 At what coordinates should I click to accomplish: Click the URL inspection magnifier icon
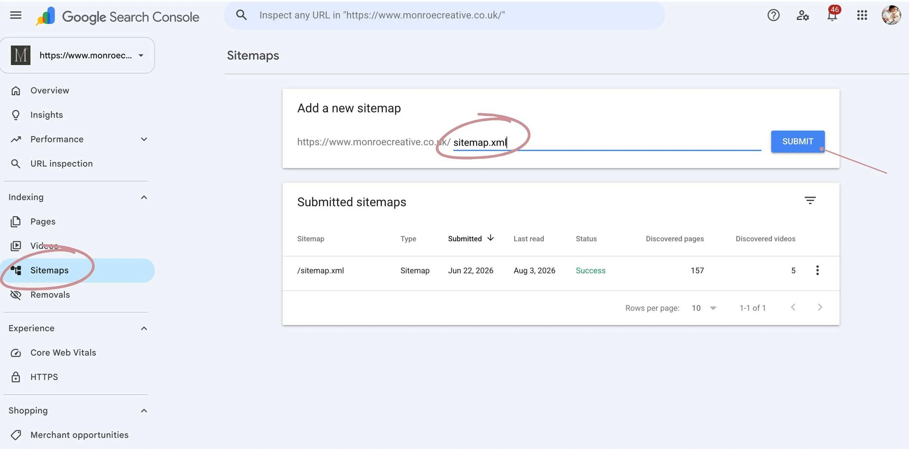(x=16, y=164)
